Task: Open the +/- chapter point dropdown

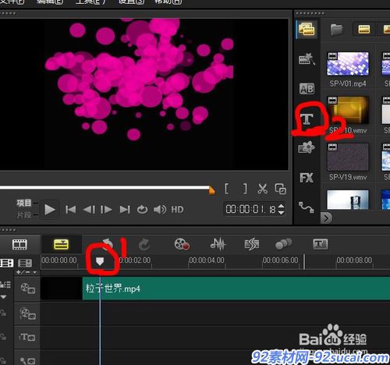Action: pyautogui.click(x=27, y=272)
